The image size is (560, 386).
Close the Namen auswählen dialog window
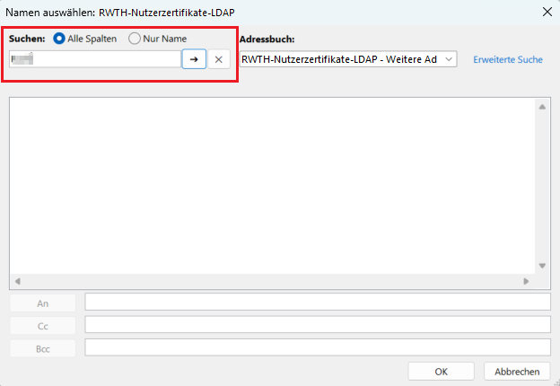547,12
